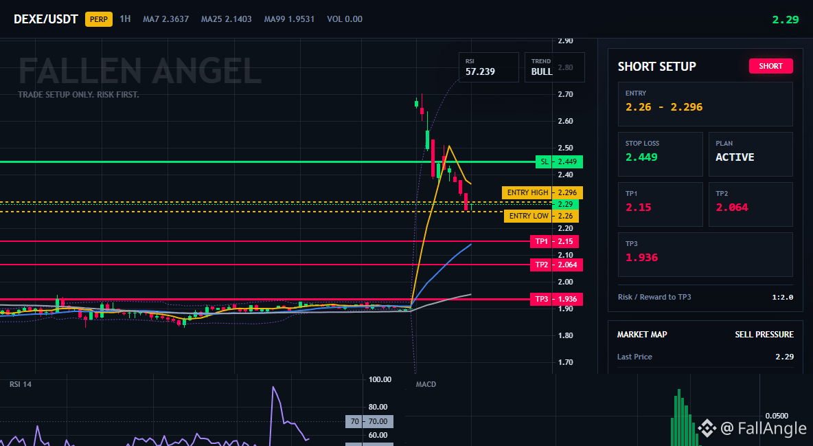Click the 1.80 price axis label
This screenshot has width=813, height=446.
tap(565, 335)
